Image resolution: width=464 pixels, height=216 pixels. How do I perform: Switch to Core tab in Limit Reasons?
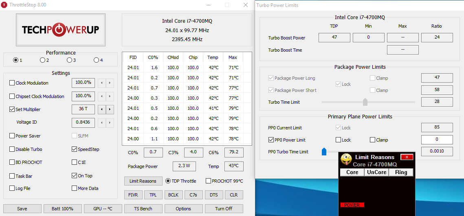(x=352, y=172)
